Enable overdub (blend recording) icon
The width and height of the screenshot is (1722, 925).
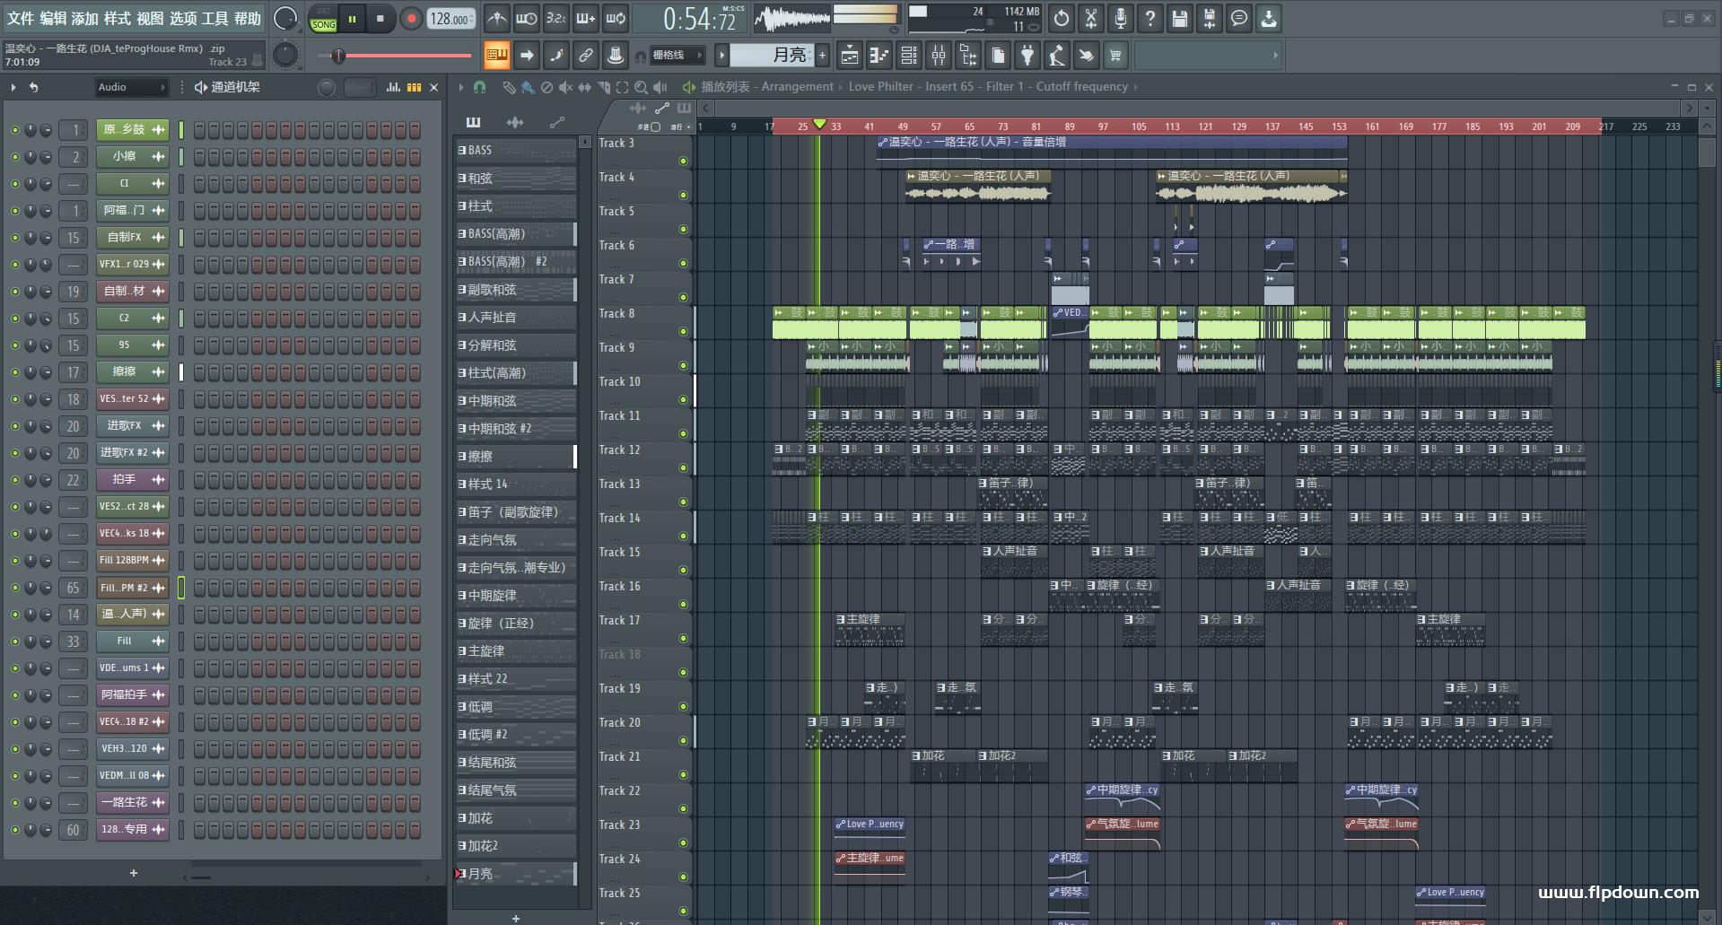(586, 18)
